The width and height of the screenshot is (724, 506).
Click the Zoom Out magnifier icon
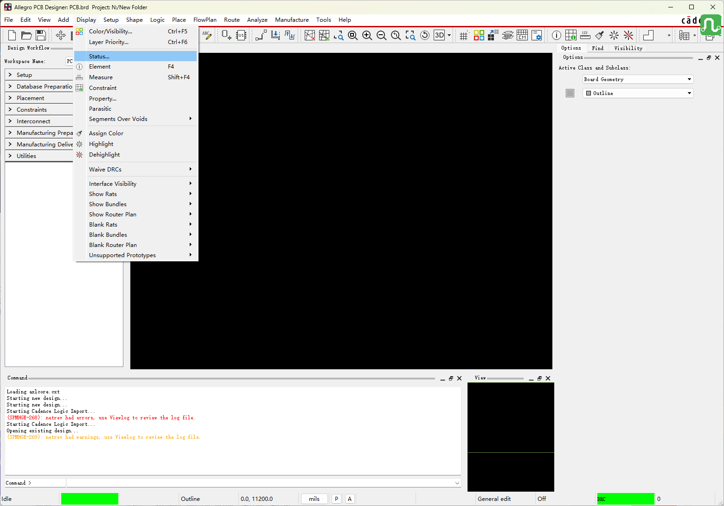point(382,35)
